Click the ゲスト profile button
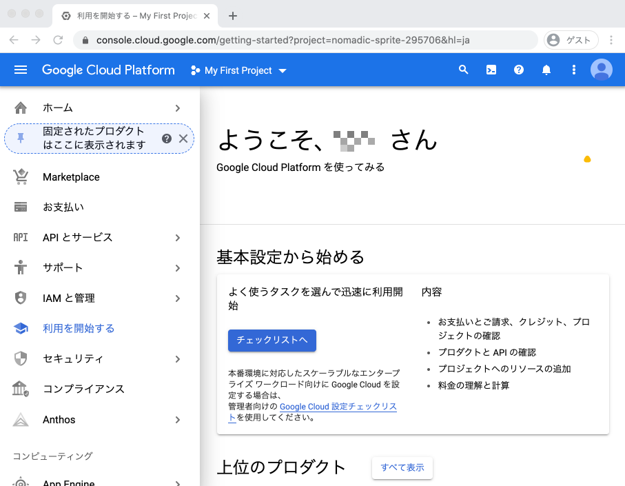625x486 pixels. click(x=571, y=40)
